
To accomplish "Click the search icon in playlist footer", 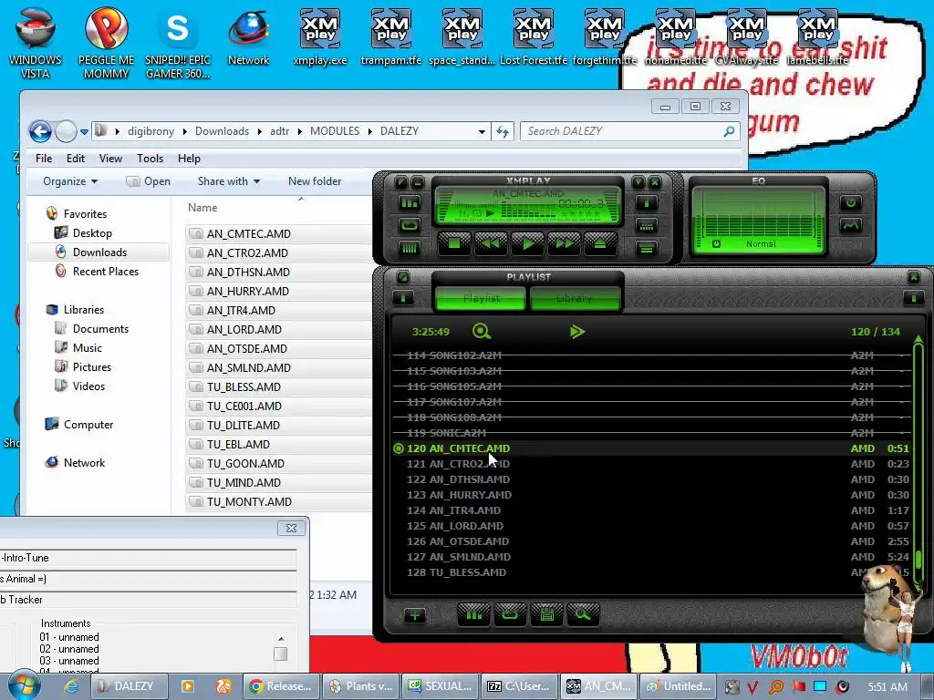I will coord(583,614).
